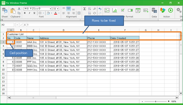Click the Sheet database icon

click(4, 11)
